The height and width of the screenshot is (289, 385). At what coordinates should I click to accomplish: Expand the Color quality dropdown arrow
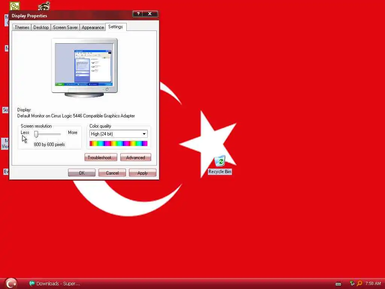(x=144, y=134)
